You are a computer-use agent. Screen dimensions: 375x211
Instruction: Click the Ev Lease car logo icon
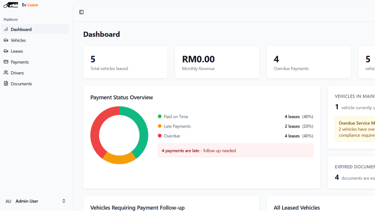[x=11, y=5]
